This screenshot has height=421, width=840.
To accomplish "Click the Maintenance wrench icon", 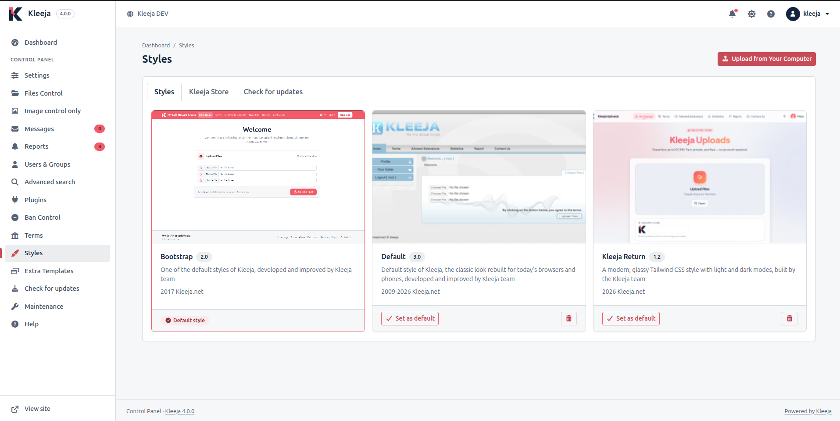I will [x=15, y=307].
